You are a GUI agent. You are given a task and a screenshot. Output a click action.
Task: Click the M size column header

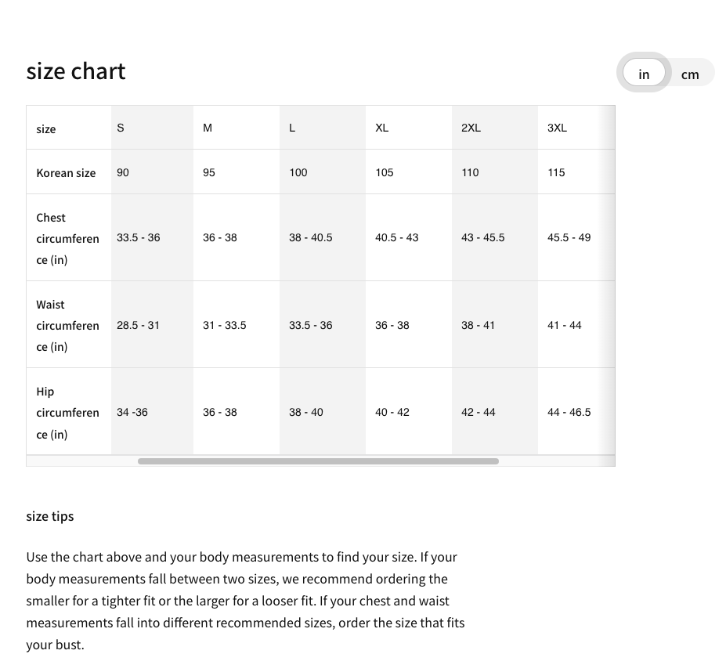[208, 128]
